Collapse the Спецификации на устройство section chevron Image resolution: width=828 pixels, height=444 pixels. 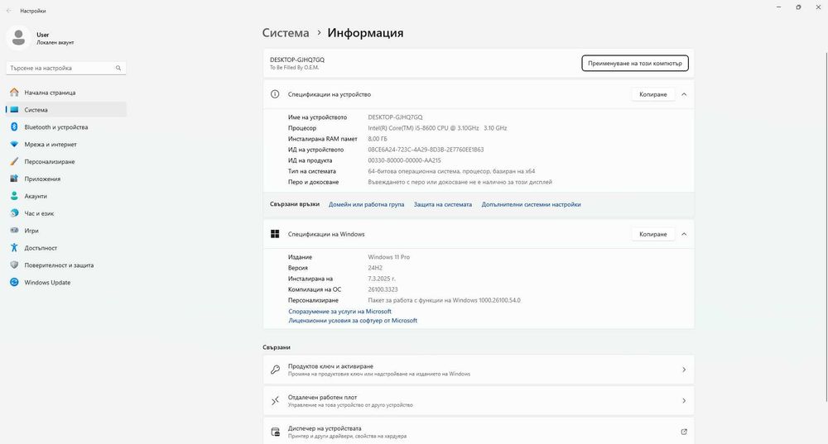[x=684, y=94]
